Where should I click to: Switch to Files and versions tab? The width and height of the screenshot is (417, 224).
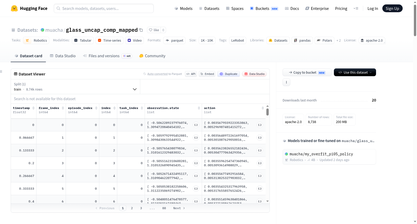pos(107,56)
